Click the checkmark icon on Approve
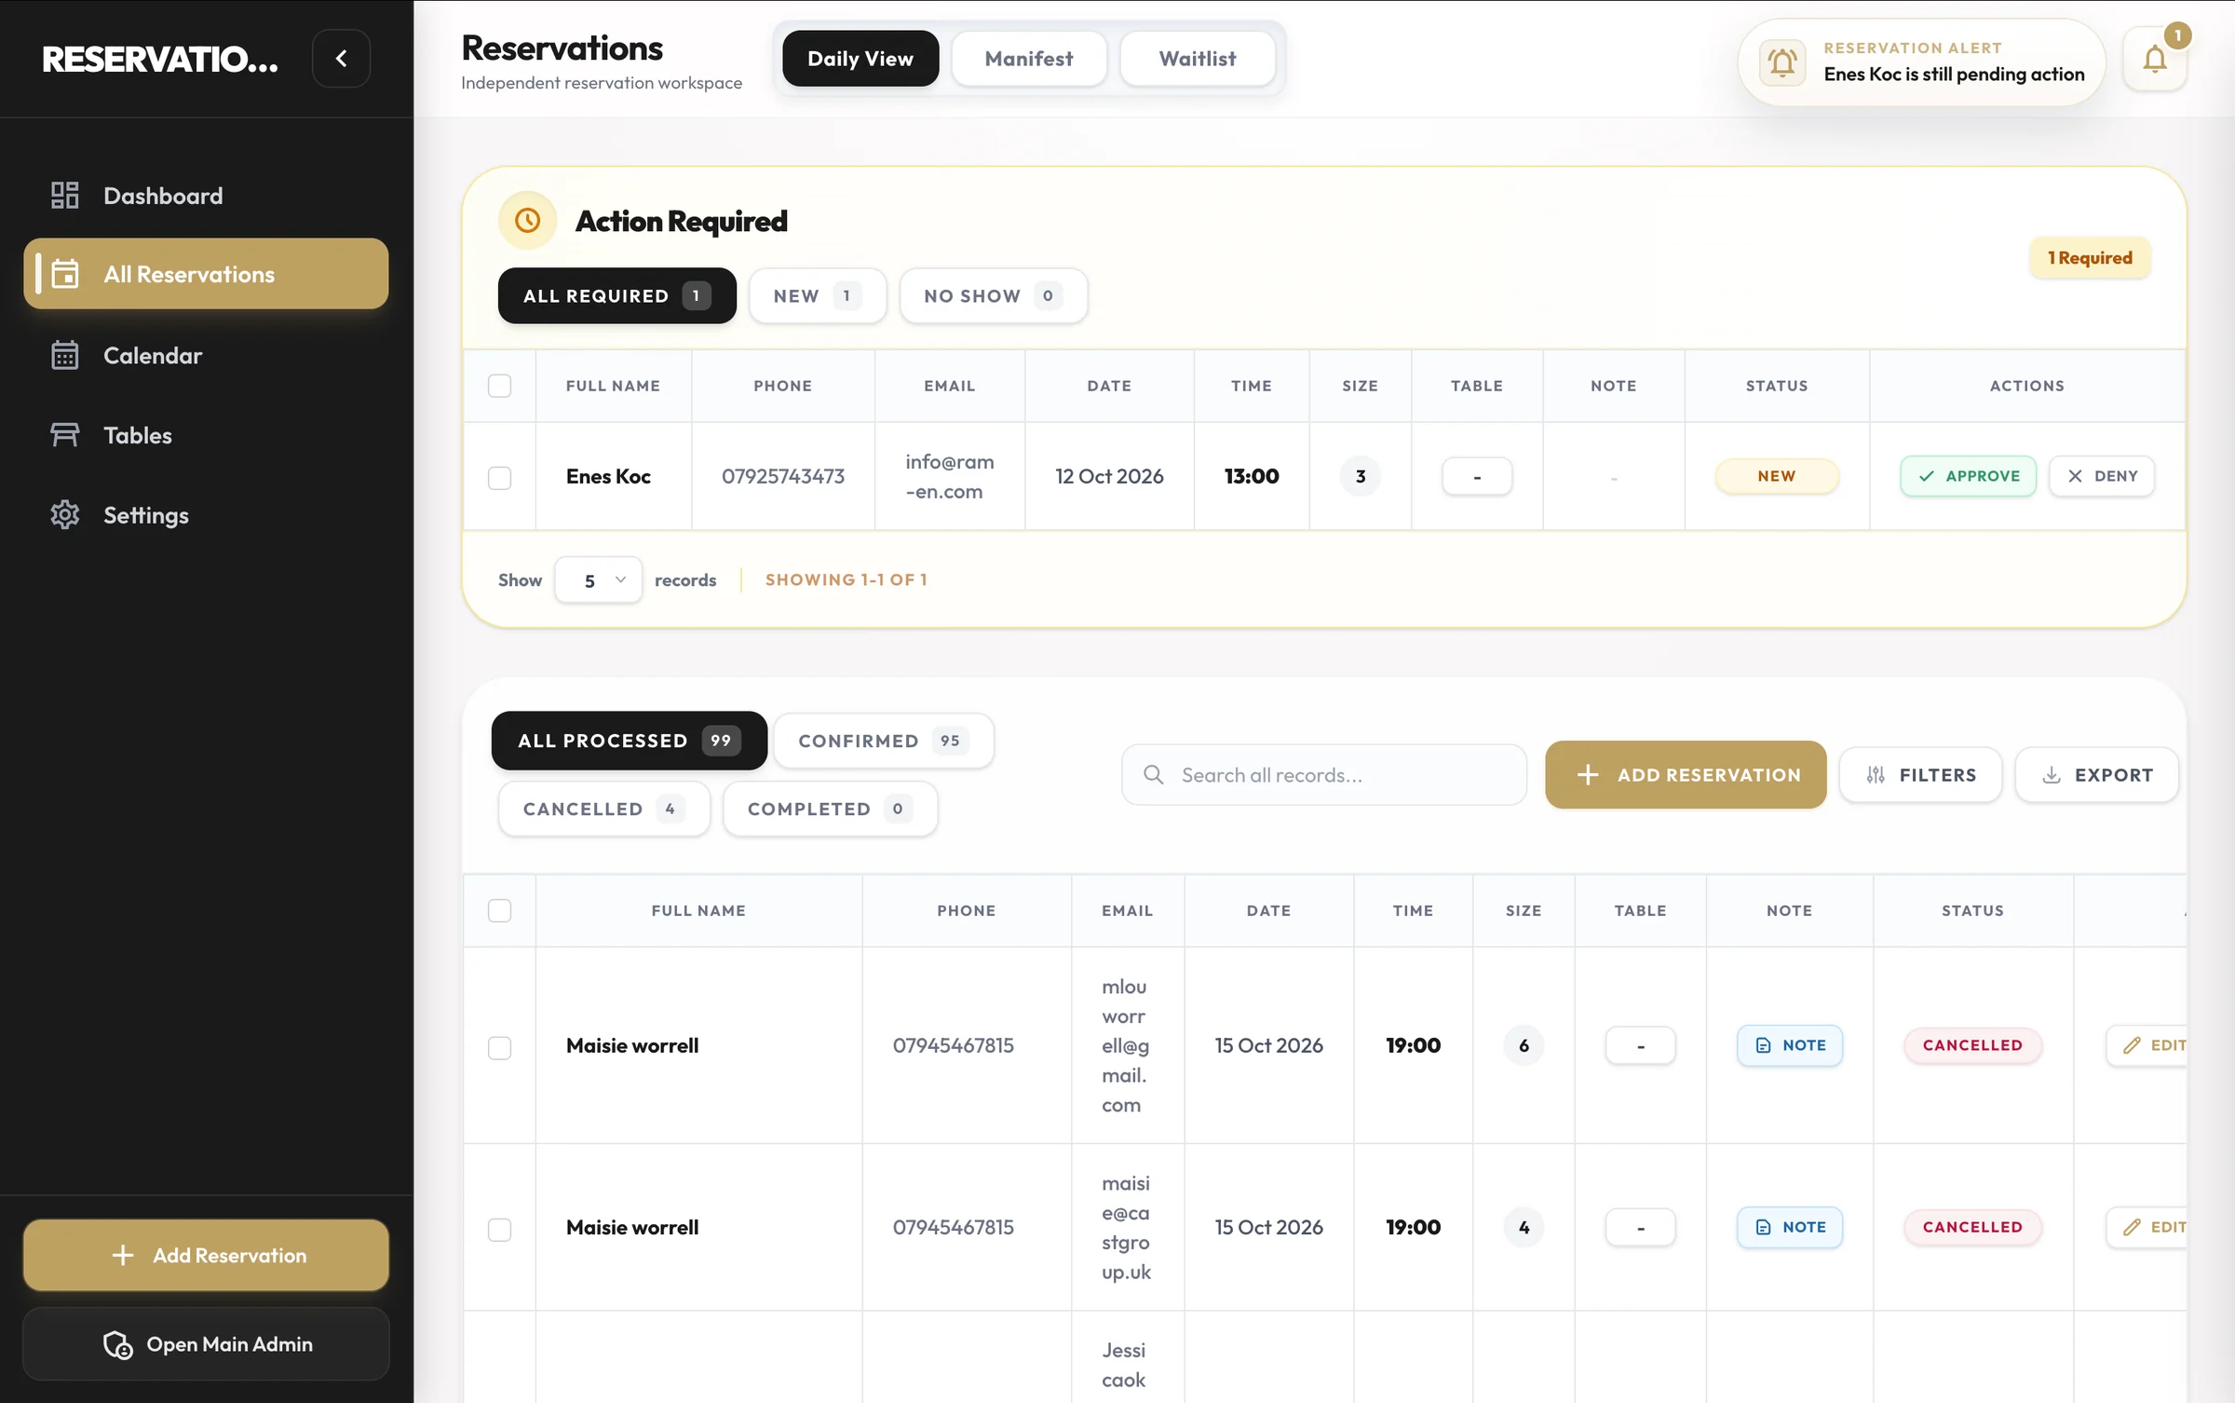The width and height of the screenshot is (2235, 1403). 1927,476
